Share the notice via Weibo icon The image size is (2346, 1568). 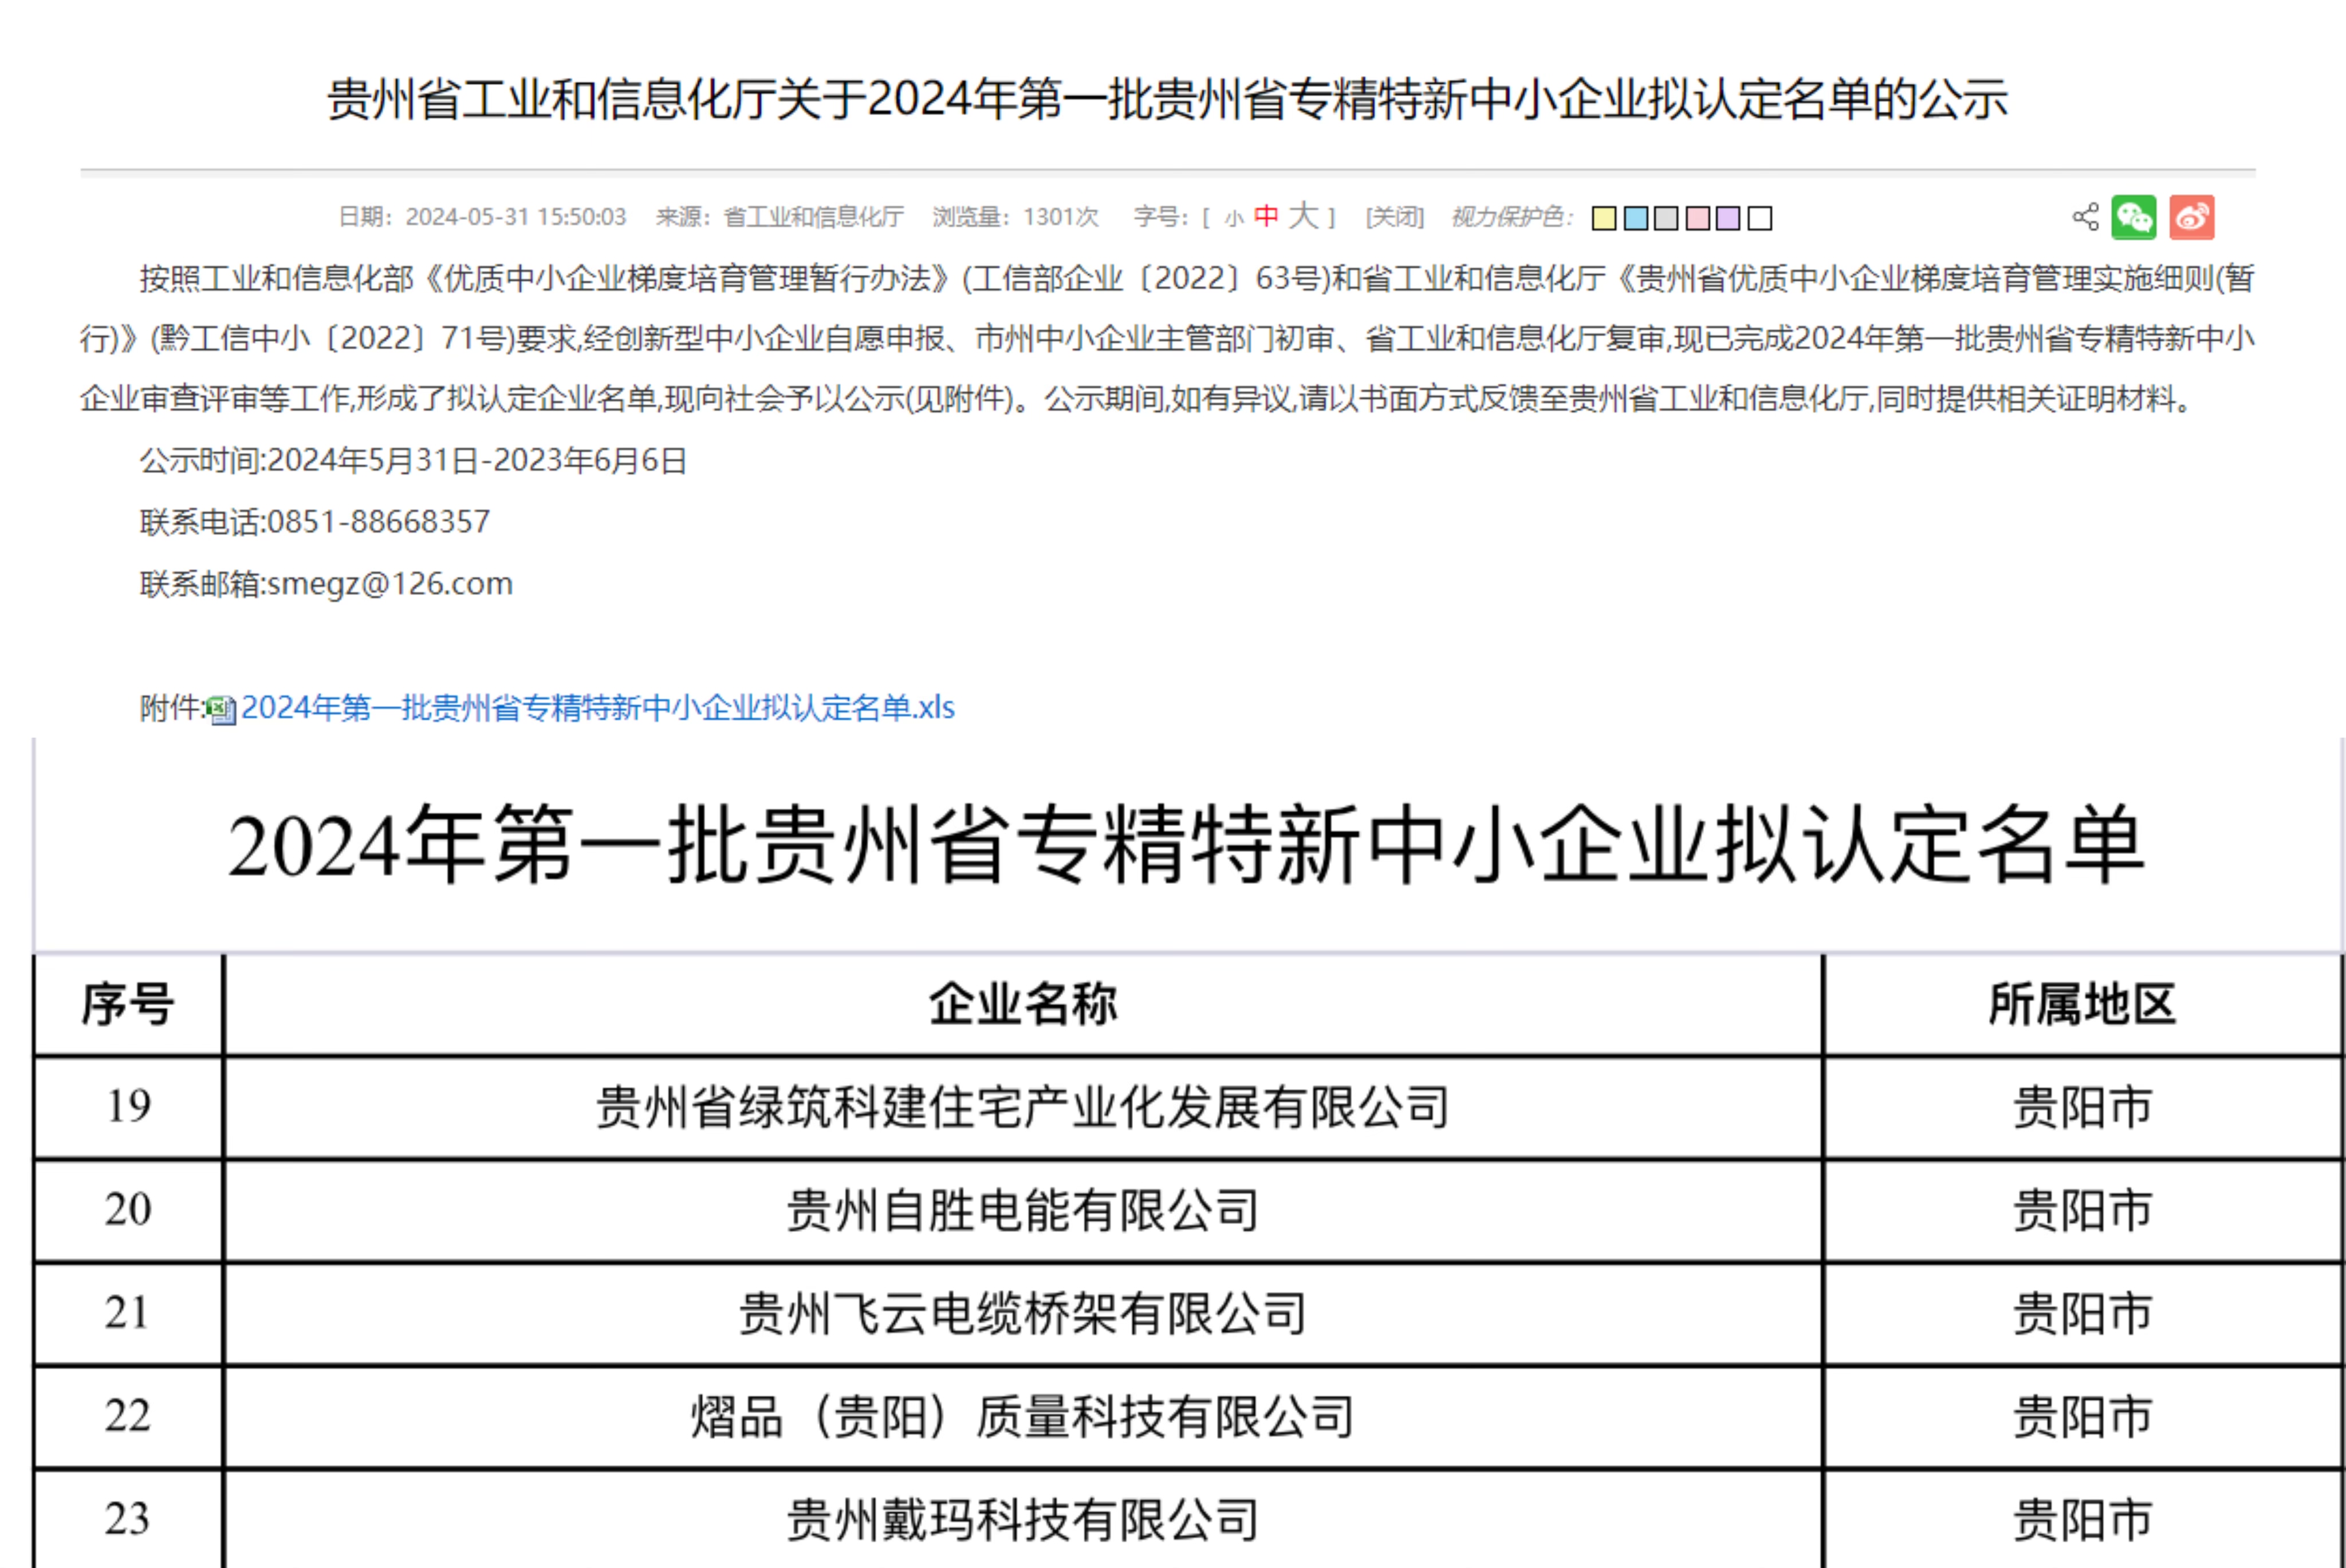(2192, 217)
